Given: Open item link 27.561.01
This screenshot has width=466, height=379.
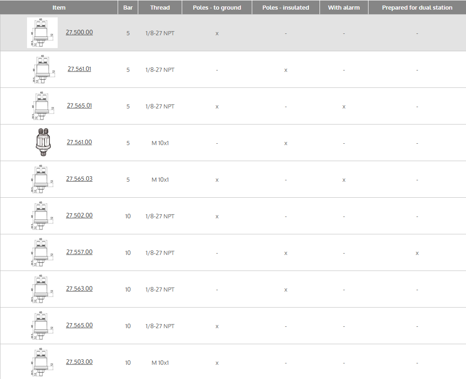Looking at the screenshot, I should 79,69.
